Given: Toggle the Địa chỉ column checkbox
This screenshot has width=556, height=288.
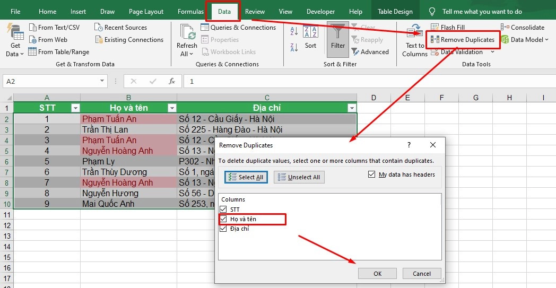Looking at the screenshot, I should point(223,229).
